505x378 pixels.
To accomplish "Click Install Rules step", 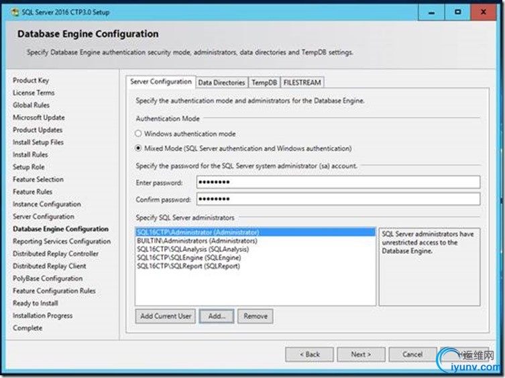I will [30, 155].
